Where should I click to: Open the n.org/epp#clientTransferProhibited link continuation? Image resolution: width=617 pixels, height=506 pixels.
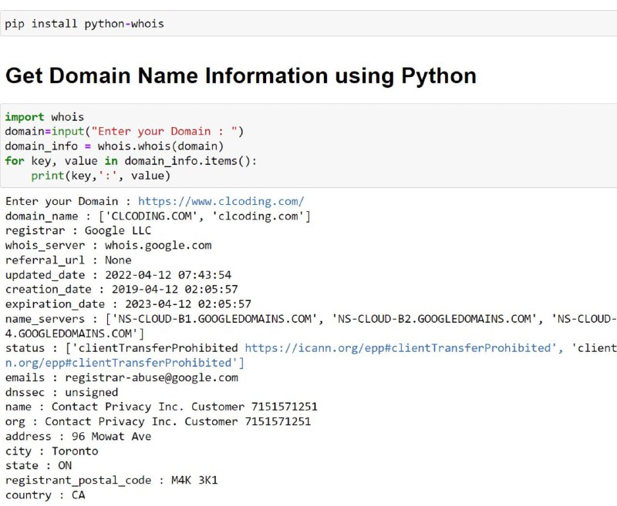122,363
